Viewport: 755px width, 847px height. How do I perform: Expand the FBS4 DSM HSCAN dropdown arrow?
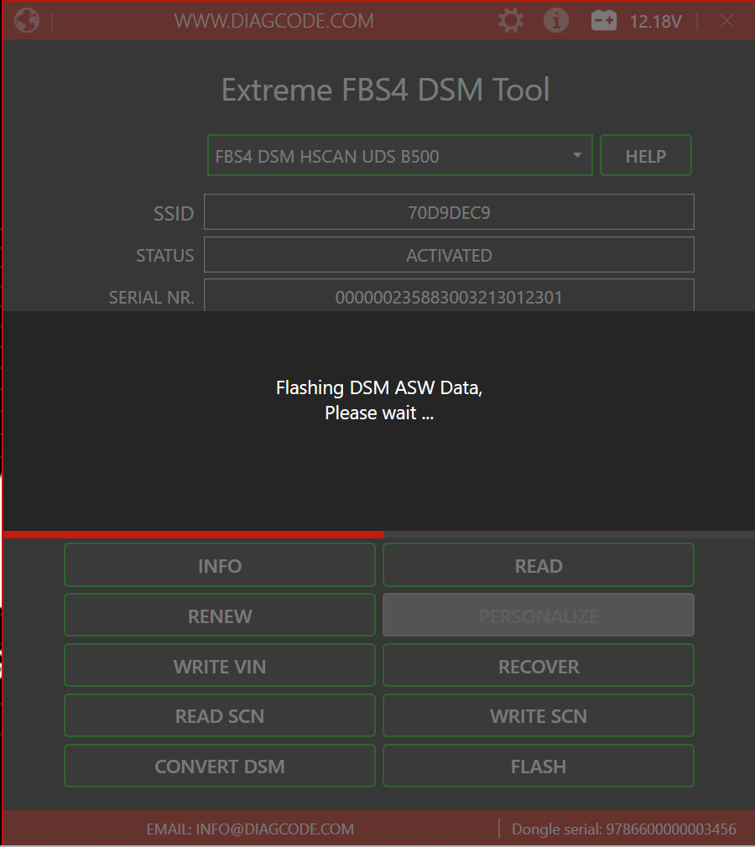(x=577, y=156)
